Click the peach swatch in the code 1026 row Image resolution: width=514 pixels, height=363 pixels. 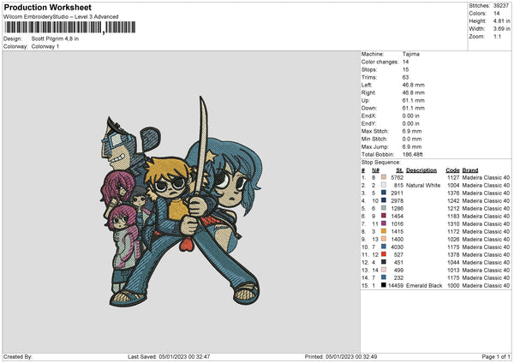(x=384, y=239)
